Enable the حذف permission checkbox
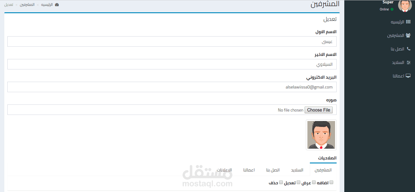The width and height of the screenshot is (415, 192). pos(281,182)
